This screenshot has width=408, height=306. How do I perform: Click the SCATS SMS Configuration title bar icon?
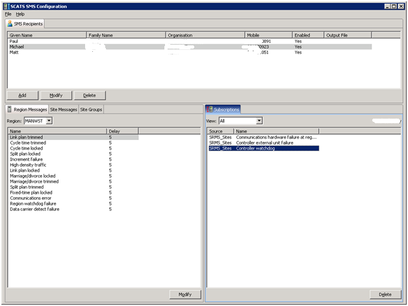coord(5,5)
